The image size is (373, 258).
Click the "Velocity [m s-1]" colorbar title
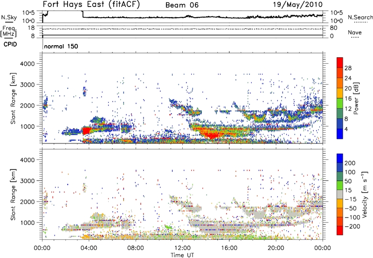[x=365, y=194]
